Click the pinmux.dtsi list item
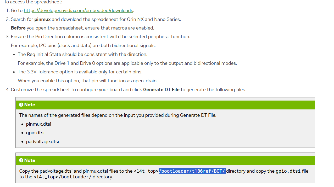334x187 pixels. [38, 124]
